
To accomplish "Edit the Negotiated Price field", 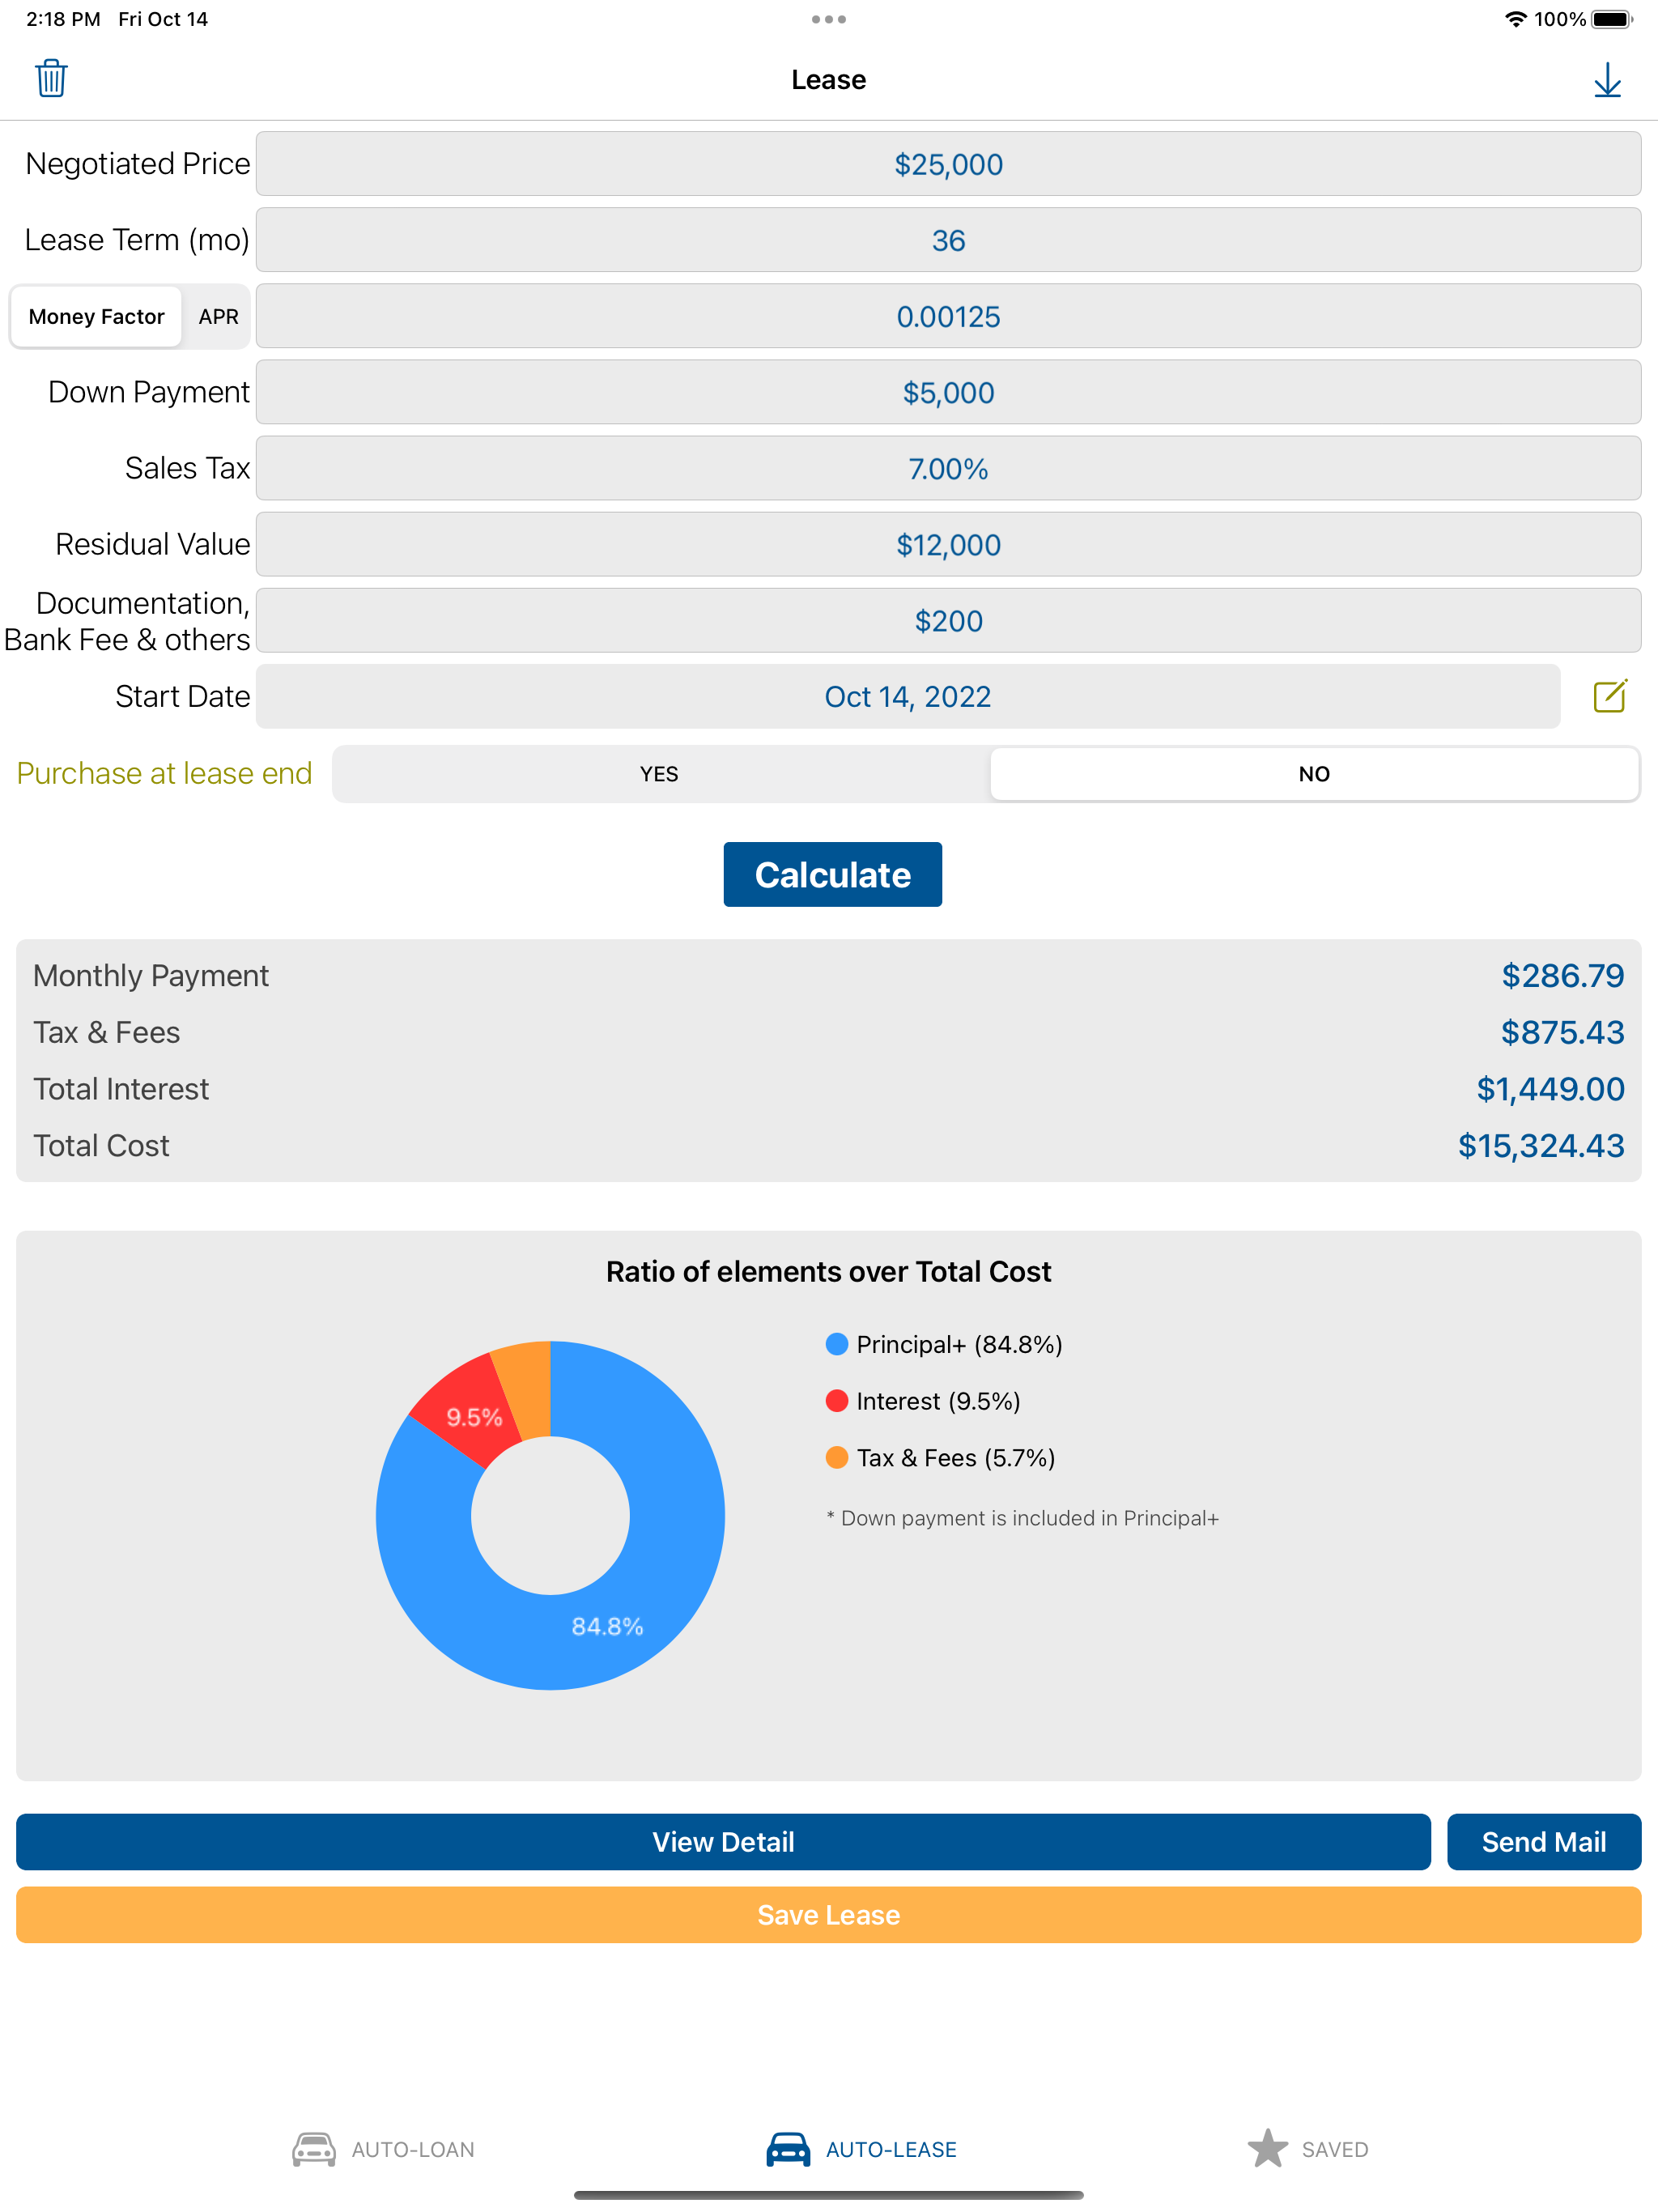I will pos(947,164).
